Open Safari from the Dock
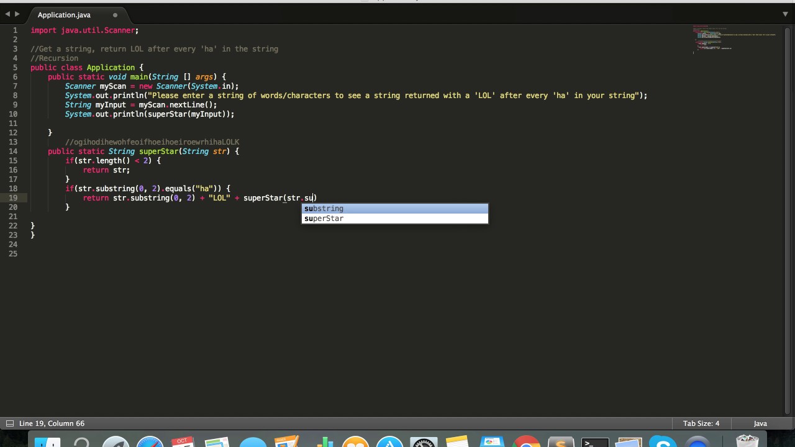795x447 pixels. tap(149, 442)
